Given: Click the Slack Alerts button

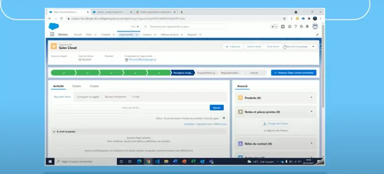Looking at the screenshot, I should pyautogui.click(x=273, y=47).
